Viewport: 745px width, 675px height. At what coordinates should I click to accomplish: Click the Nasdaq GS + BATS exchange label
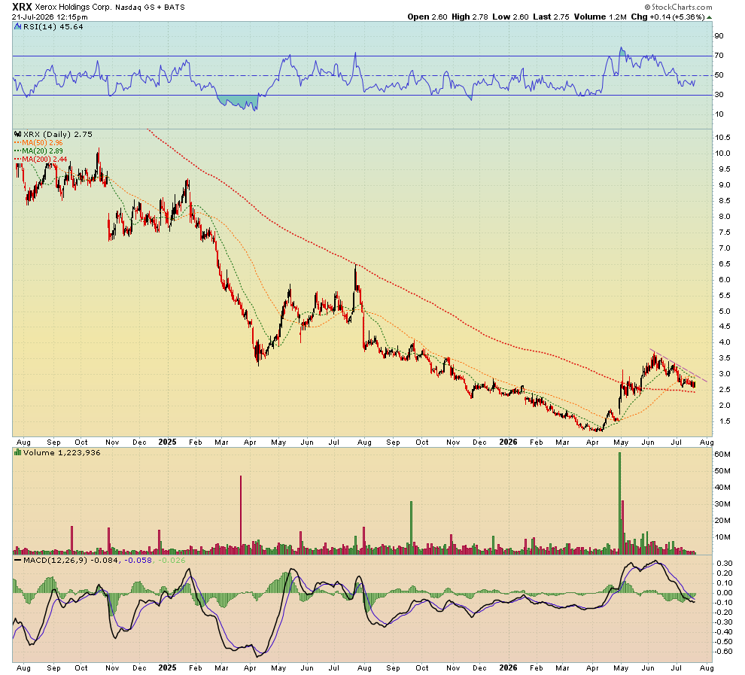click(x=151, y=8)
